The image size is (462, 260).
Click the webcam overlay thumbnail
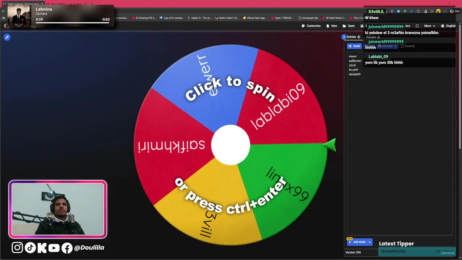click(x=58, y=209)
